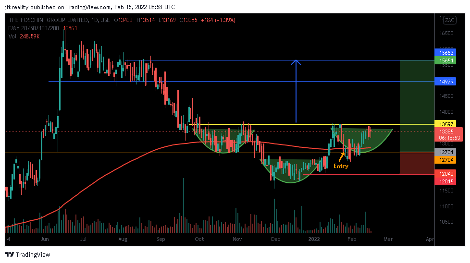The image size is (470, 263).
Task: Click the Mar date axis label
Action: point(388,239)
